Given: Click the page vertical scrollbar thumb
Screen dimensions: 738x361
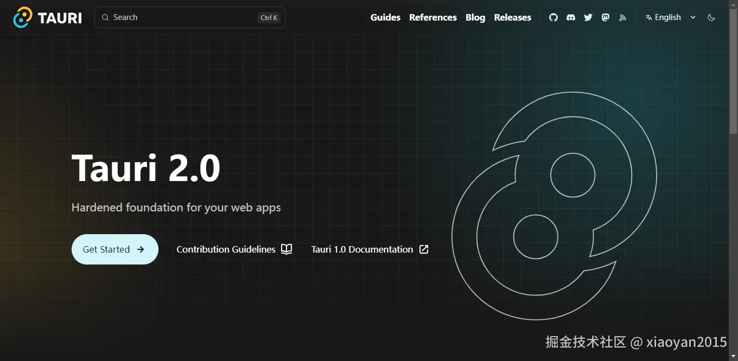Looking at the screenshot, I should (x=734, y=70).
